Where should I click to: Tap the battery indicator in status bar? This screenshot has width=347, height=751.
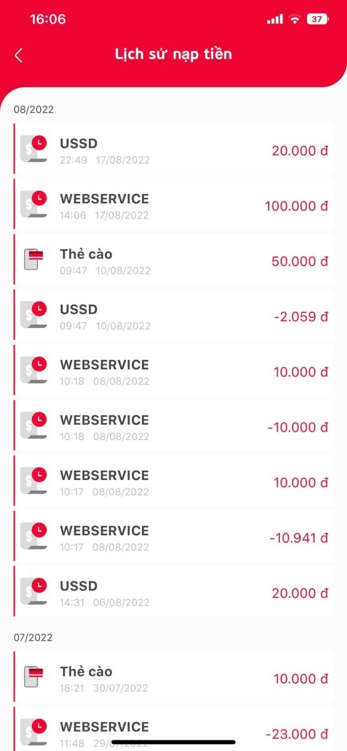(x=317, y=19)
